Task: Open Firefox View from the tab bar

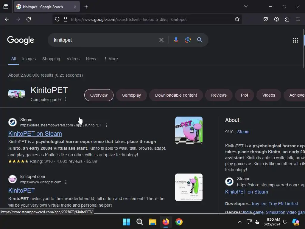Action: 6,7
